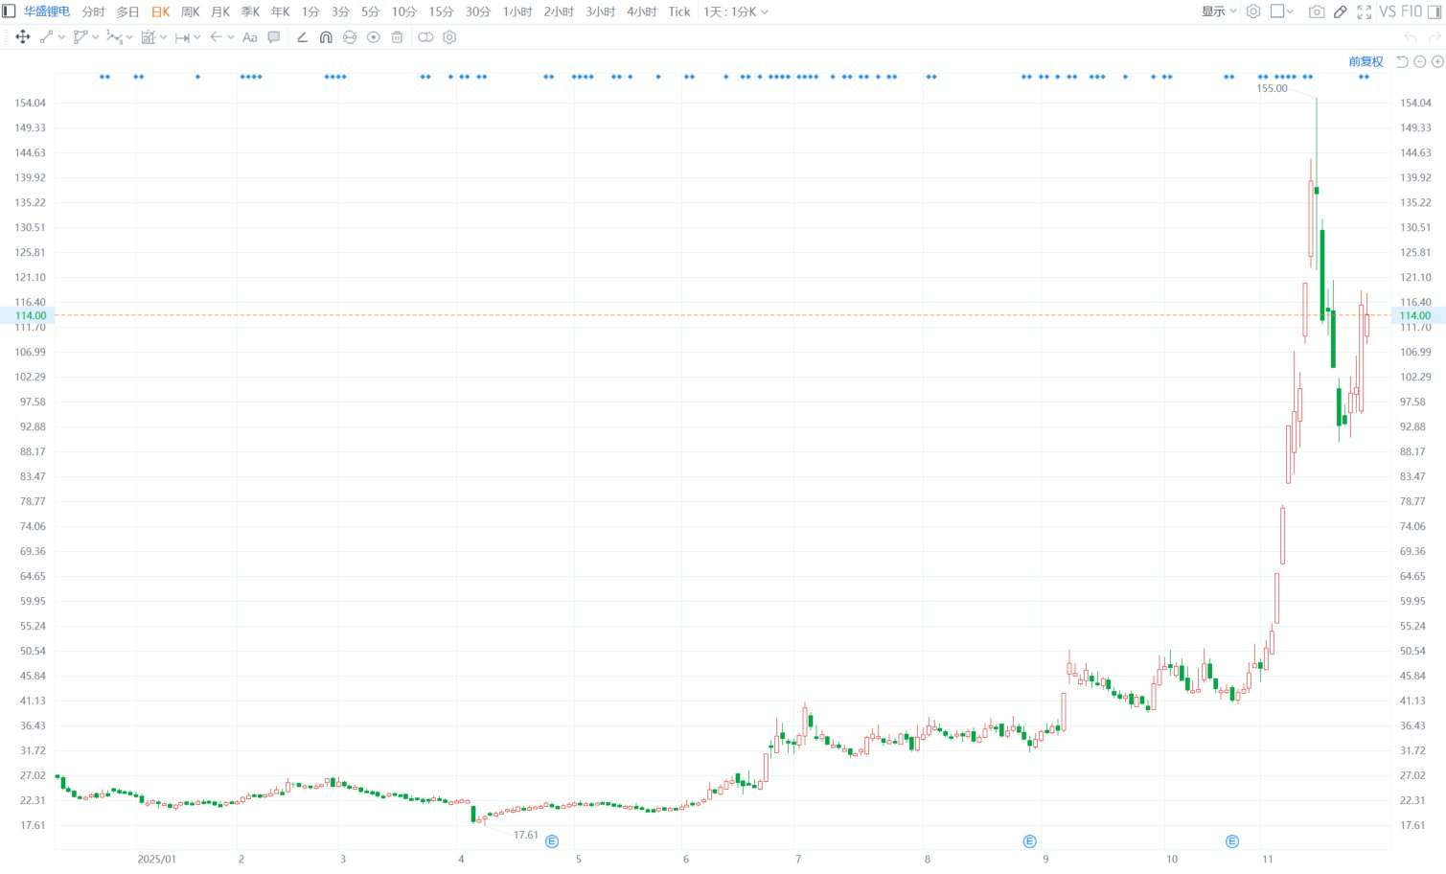Toggle the right side panel icon
The image size is (1446, 874).
1435,11
